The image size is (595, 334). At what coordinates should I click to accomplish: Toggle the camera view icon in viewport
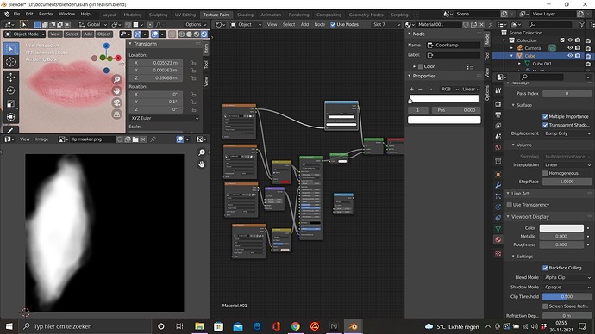tap(117, 102)
